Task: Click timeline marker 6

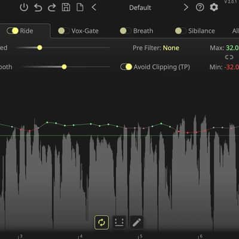Action: click(x=201, y=237)
